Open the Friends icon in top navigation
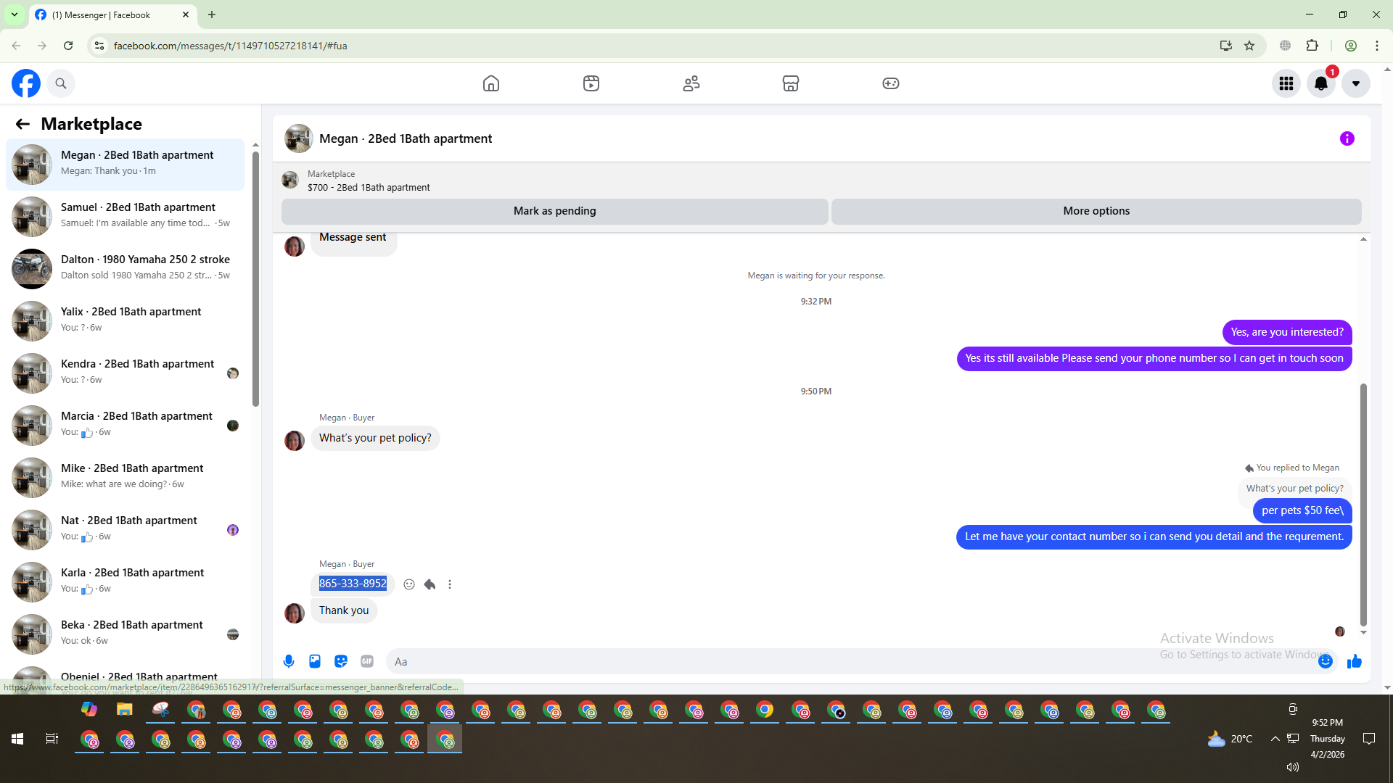Viewport: 1393px width, 783px height. pos(691,83)
